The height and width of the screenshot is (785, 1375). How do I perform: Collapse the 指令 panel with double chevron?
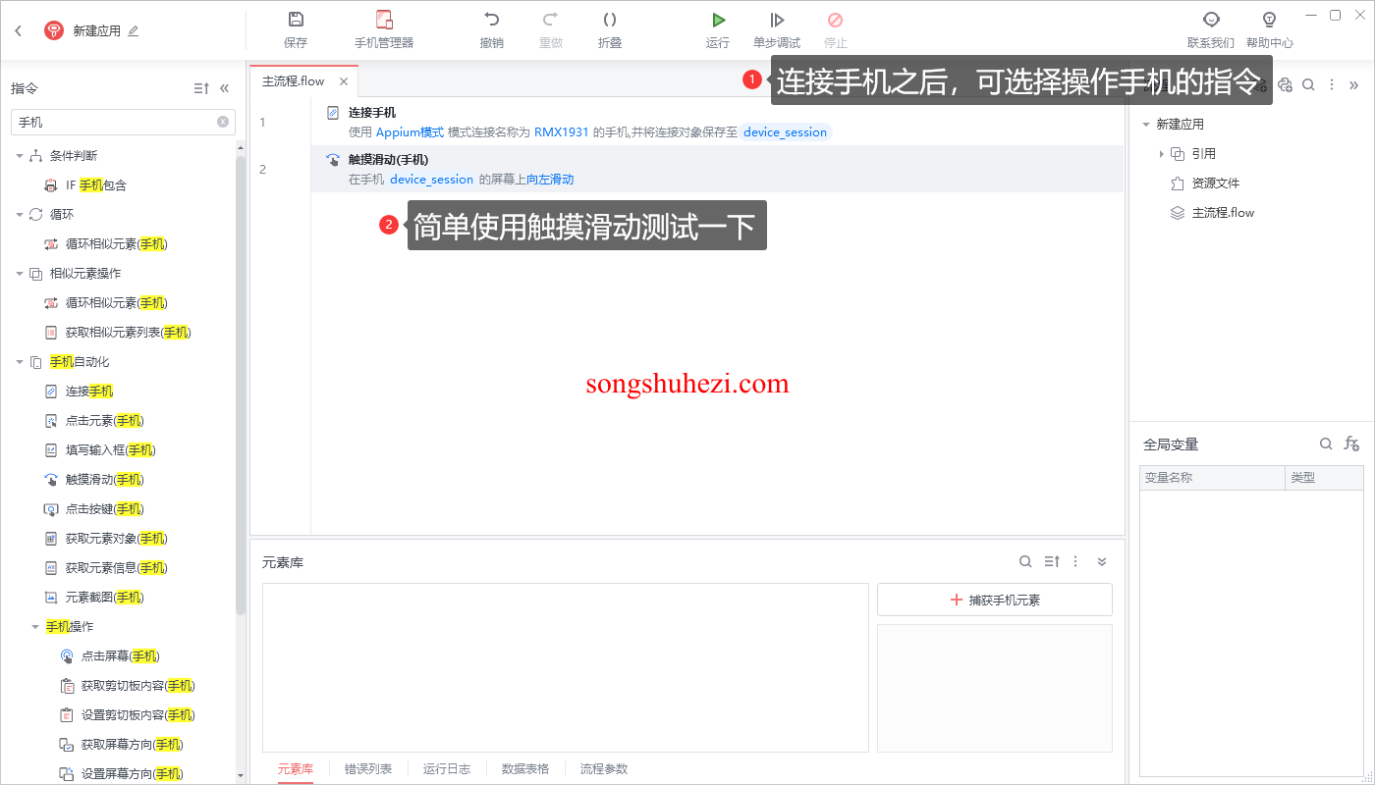(225, 88)
